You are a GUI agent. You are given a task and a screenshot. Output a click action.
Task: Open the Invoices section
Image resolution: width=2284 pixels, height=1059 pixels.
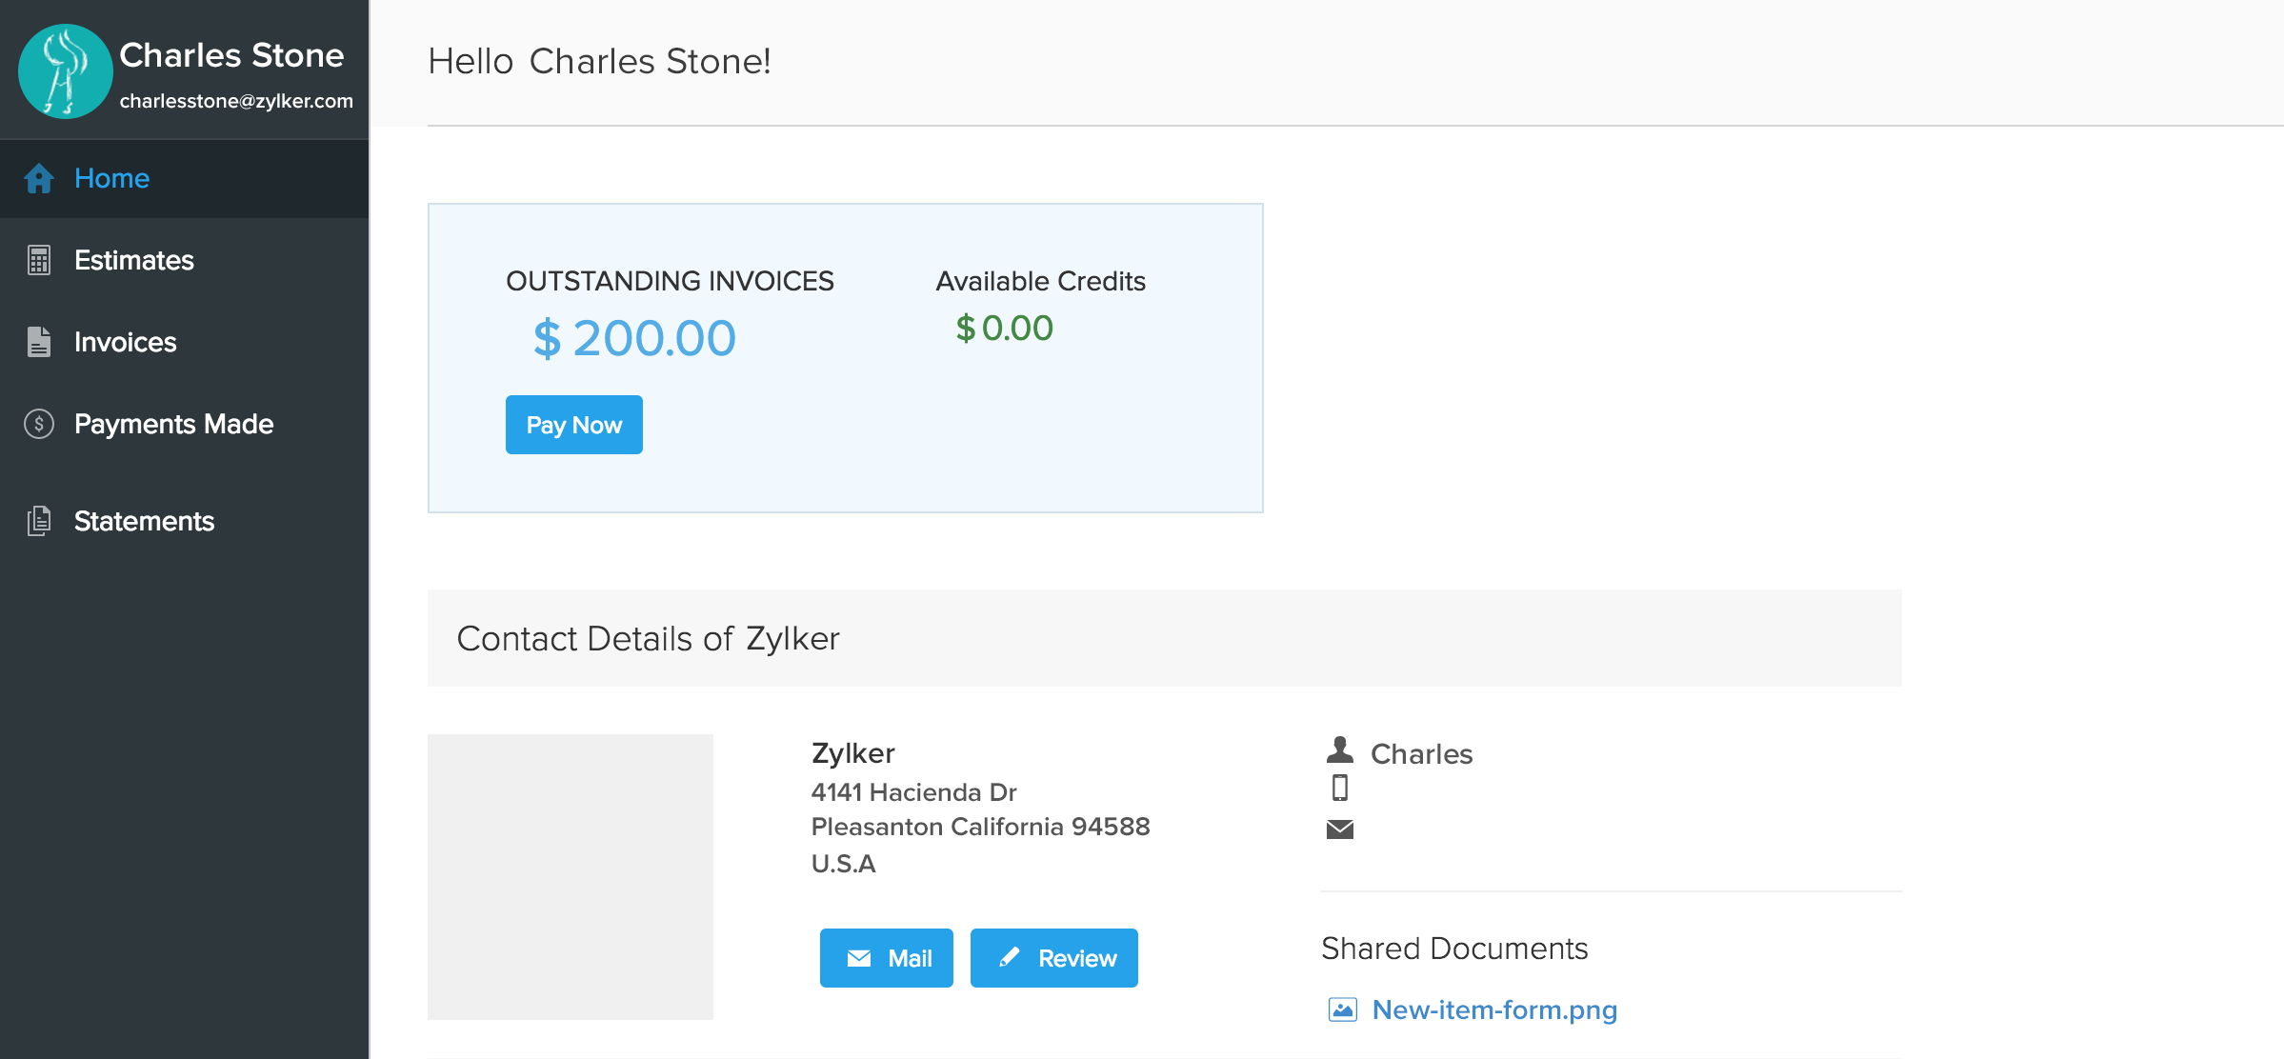click(x=184, y=342)
